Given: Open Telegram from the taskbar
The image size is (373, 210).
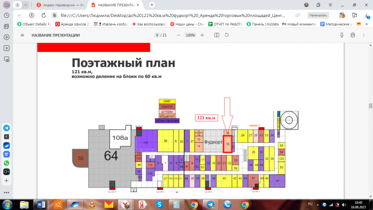Looking at the screenshot, I should coord(210,205).
